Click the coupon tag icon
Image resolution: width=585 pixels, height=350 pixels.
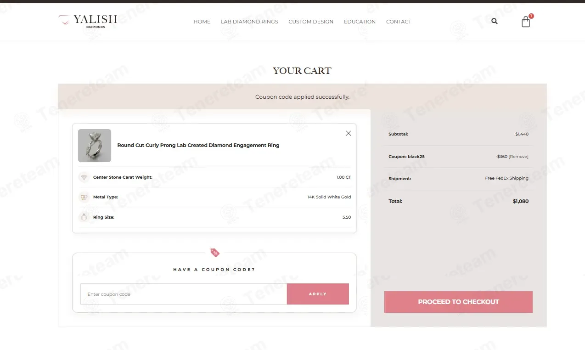click(214, 252)
